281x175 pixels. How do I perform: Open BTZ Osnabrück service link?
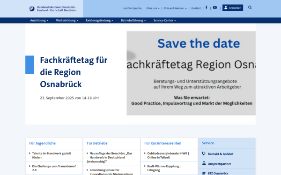coord(218,173)
